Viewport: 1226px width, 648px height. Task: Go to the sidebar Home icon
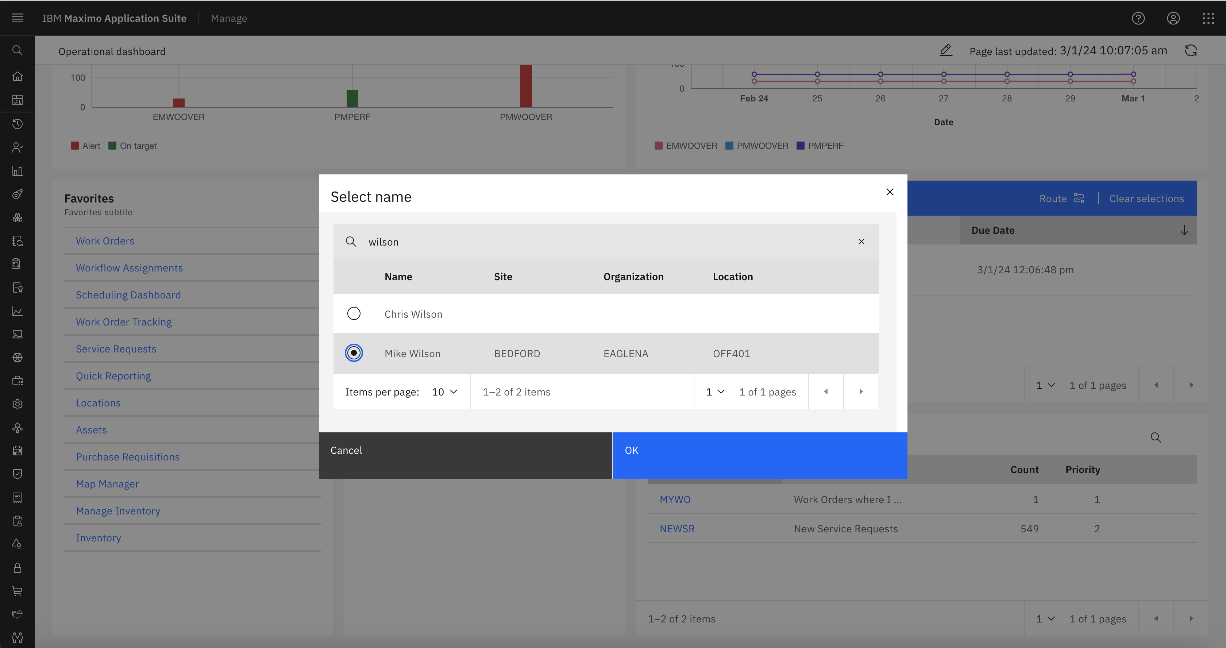click(18, 76)
